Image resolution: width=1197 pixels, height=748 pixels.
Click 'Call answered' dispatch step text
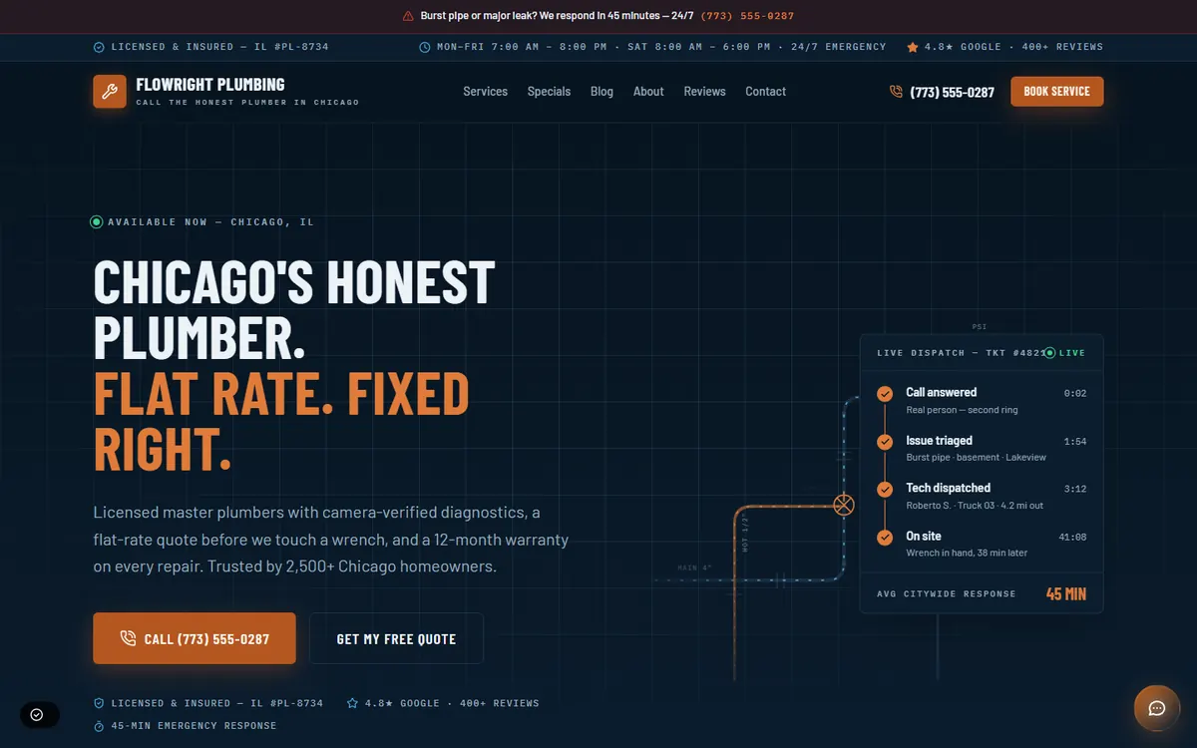tap(942, 392)
